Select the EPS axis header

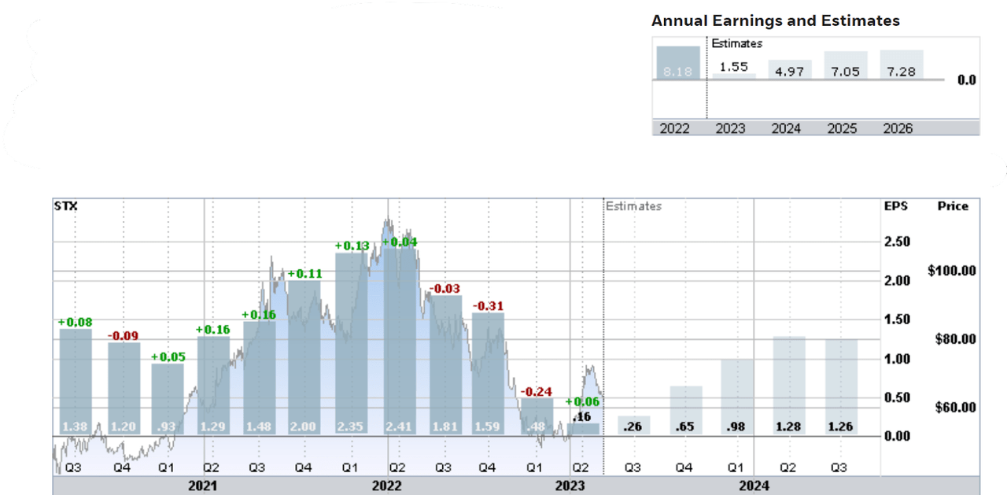[x=896, y=205]
